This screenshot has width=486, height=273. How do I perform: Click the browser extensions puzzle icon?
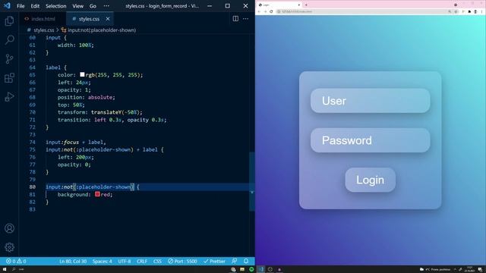tap(469, 11)
